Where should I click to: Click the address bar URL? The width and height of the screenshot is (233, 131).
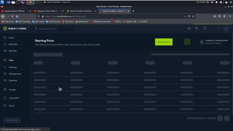click(x=66, y=16)
